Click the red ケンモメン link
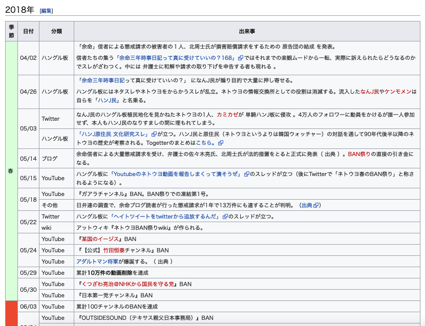The image size is (425, 326). [398, 92]
